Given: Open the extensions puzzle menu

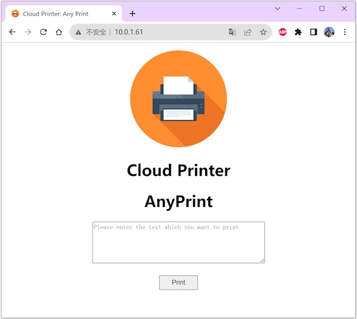Looking at the screenshot, I should (298, 32).
